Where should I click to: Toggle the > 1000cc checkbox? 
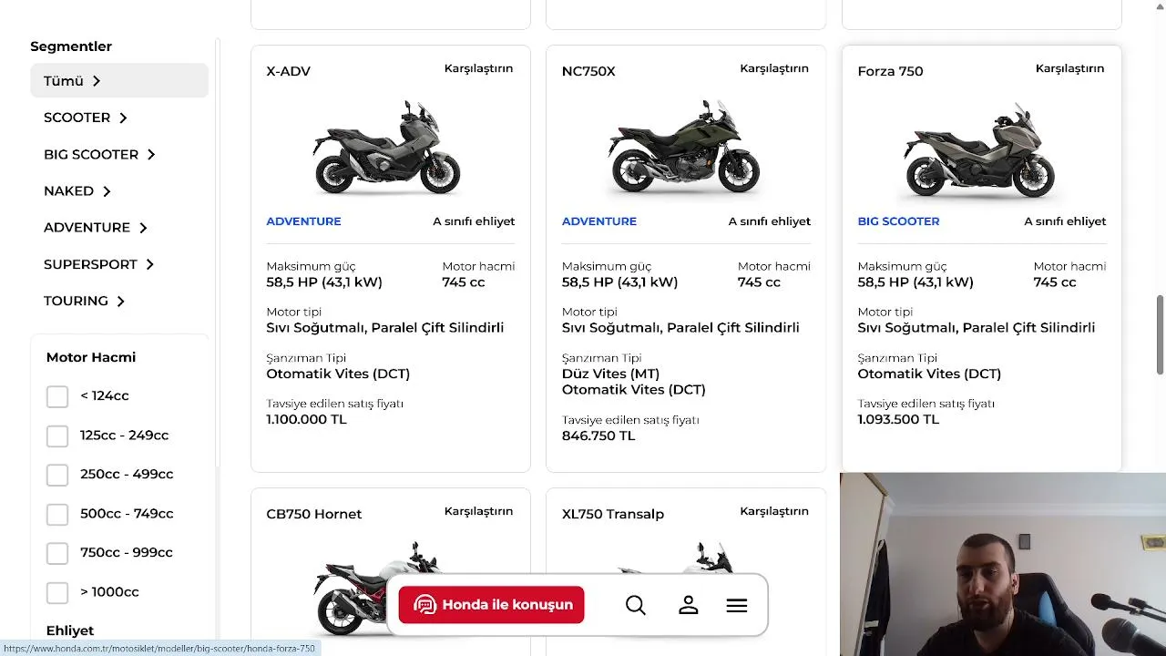(x=57, y=592)
